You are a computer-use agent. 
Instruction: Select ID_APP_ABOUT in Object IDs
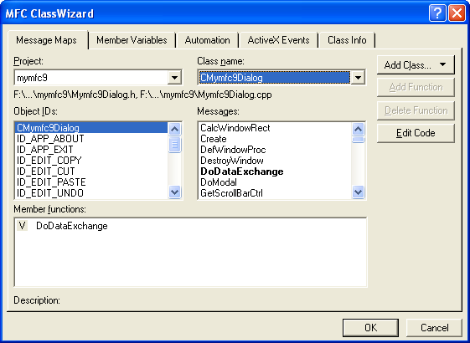[91, 139]
